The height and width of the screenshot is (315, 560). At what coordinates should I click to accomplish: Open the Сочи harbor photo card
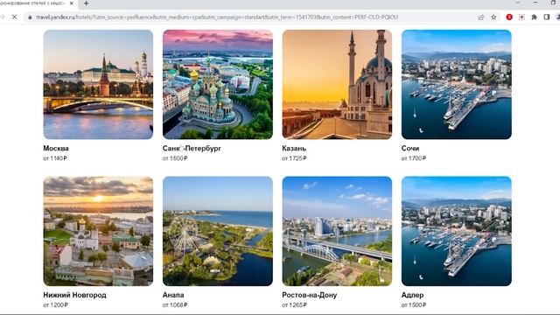457,84
